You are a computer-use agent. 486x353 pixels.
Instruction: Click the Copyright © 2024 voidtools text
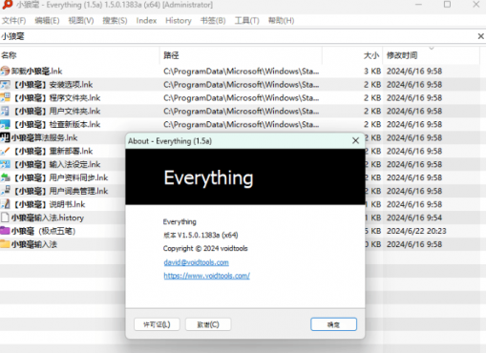205,248
